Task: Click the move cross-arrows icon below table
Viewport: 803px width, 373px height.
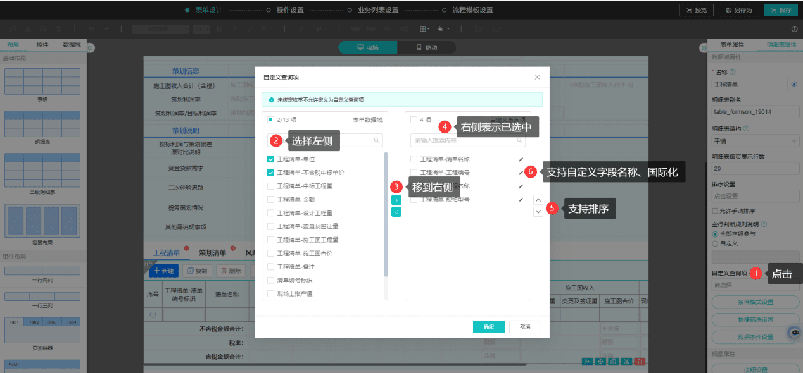Action: click(x=600, y=362)
